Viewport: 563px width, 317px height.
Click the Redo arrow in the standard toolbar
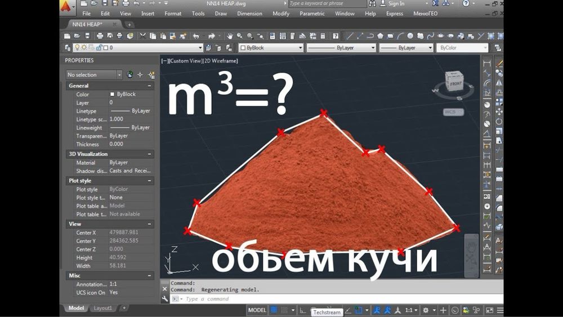[x=212, y=36]
